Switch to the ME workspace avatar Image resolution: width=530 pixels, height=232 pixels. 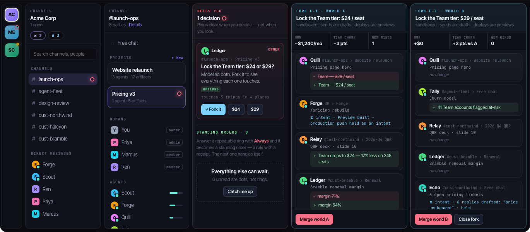coord(12,32)
